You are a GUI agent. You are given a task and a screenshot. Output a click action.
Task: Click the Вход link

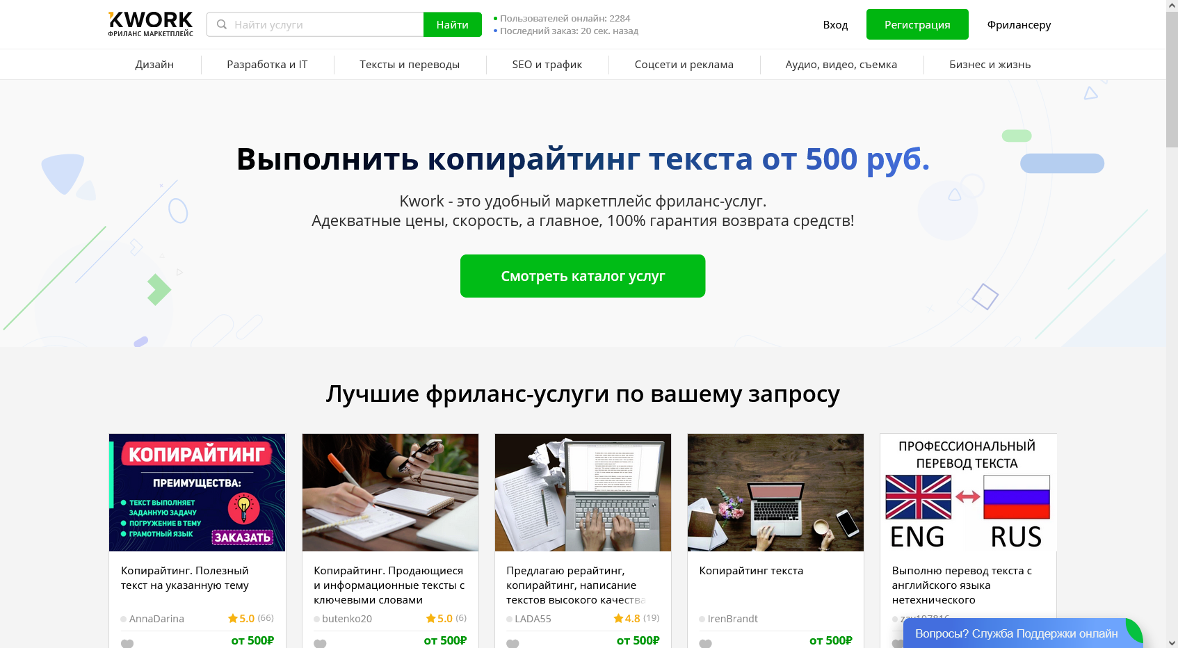tap(835, 24)
